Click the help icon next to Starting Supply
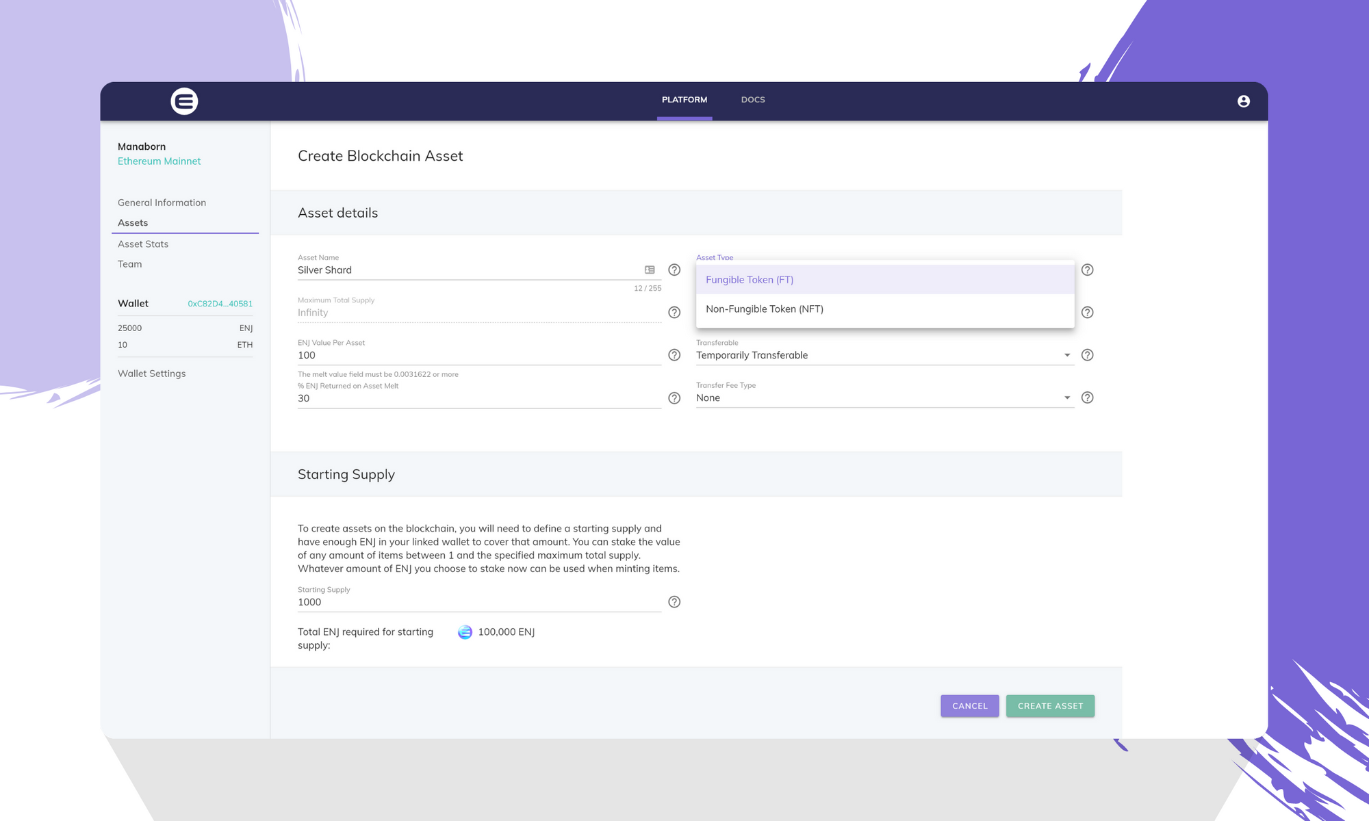The width and height of the screenshot is (1369, 821). coord(674,602)
